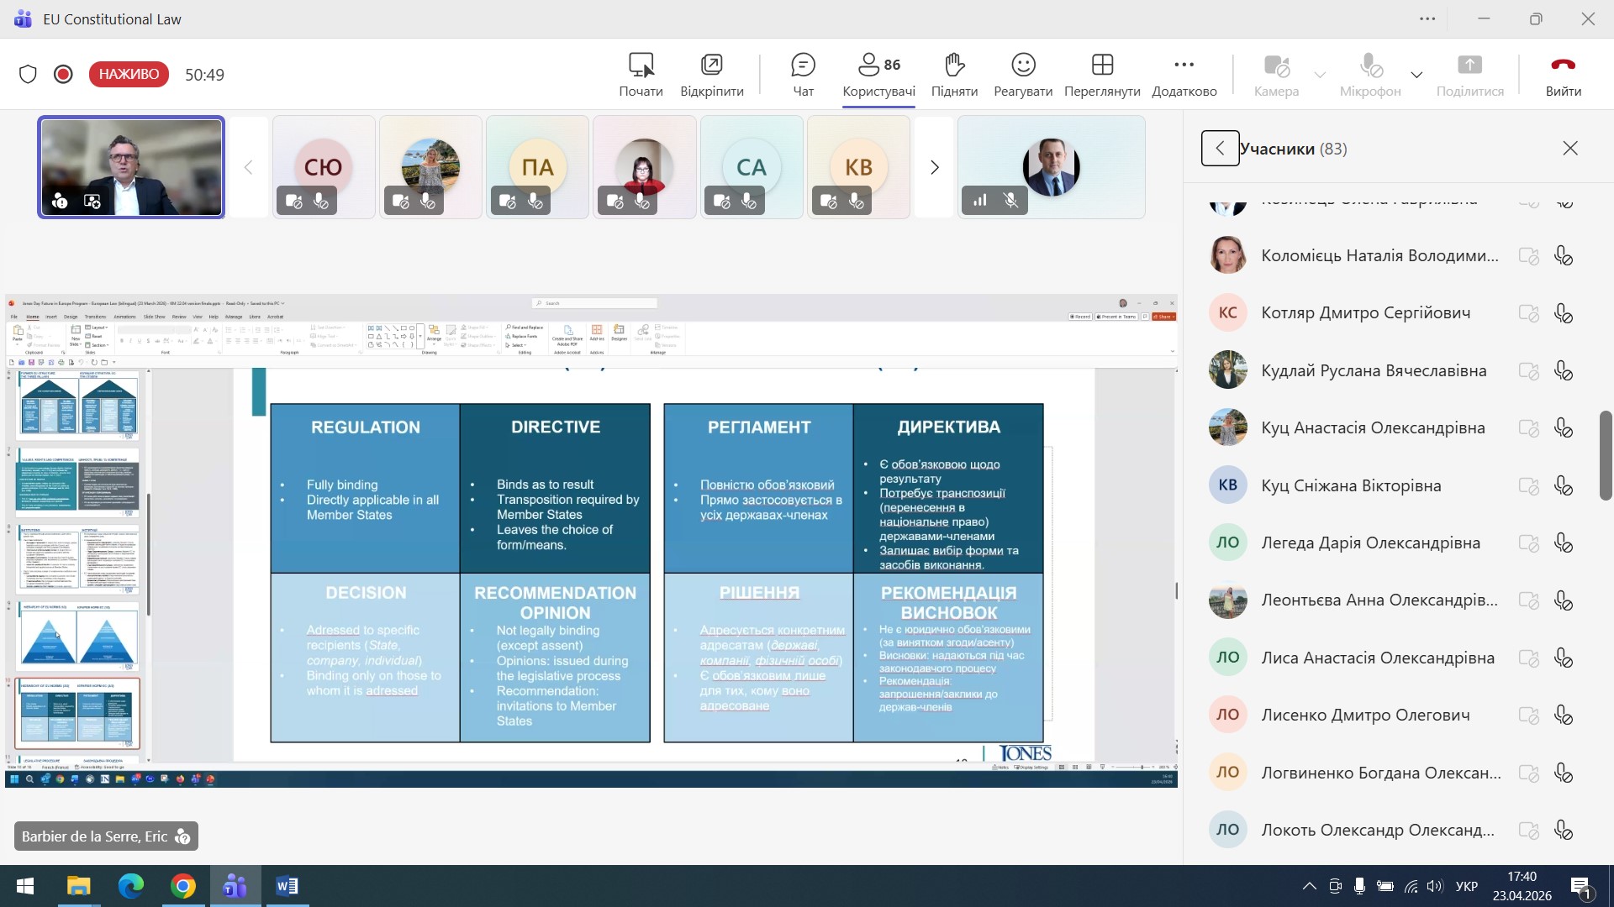Toggle the Камера on or off
The height and width of the screenshot is (907, 1614).
(1276, 74)
